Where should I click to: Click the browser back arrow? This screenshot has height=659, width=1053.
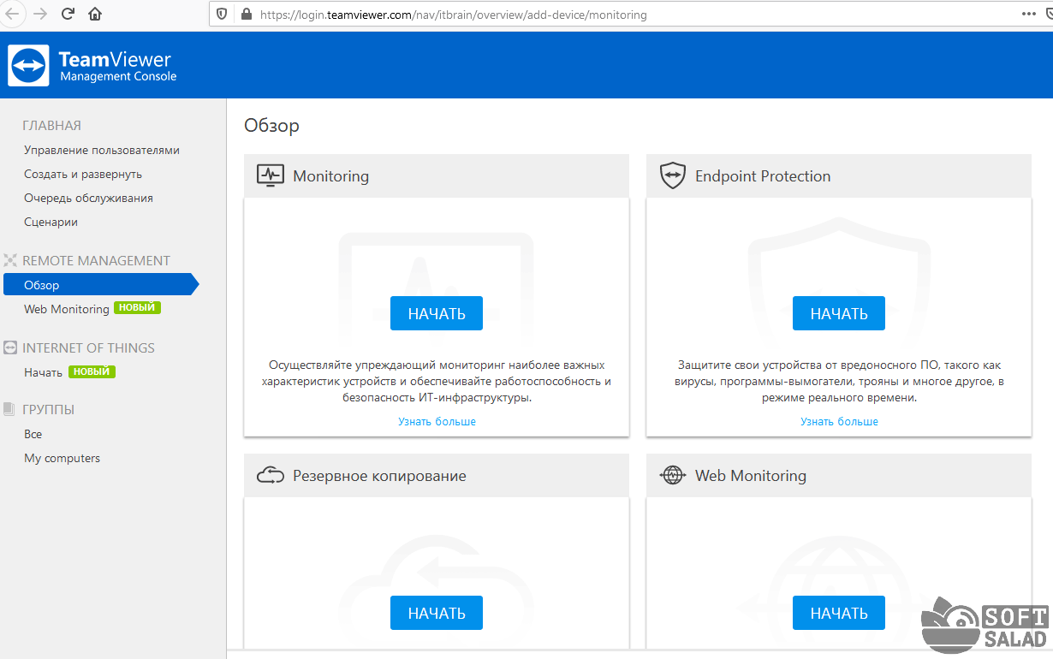[12, 14]
